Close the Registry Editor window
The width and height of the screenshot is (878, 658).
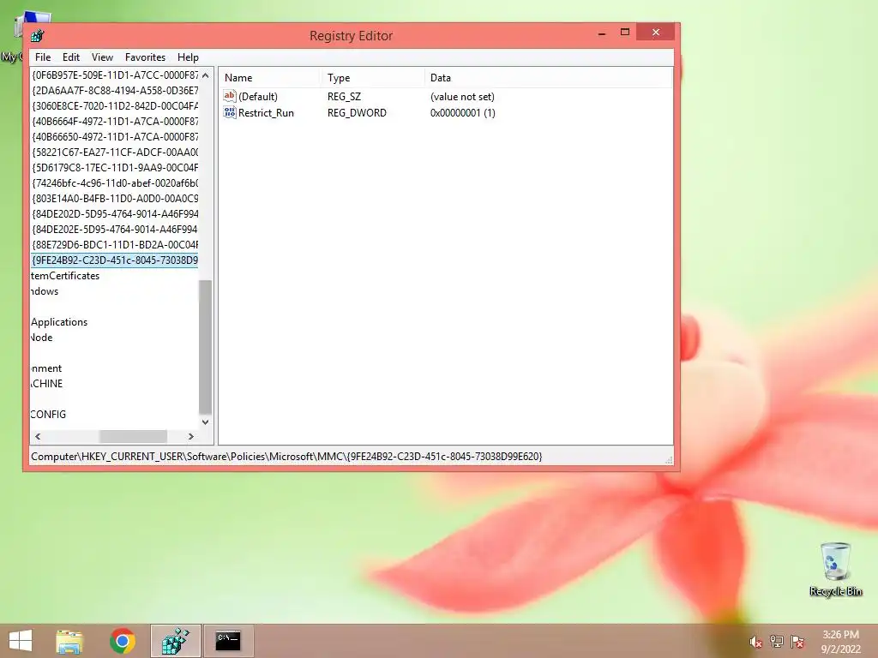coord(656,33)
